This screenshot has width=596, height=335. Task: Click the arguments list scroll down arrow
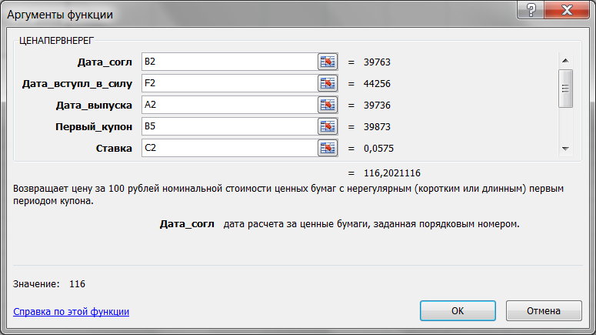coord(565,149)
